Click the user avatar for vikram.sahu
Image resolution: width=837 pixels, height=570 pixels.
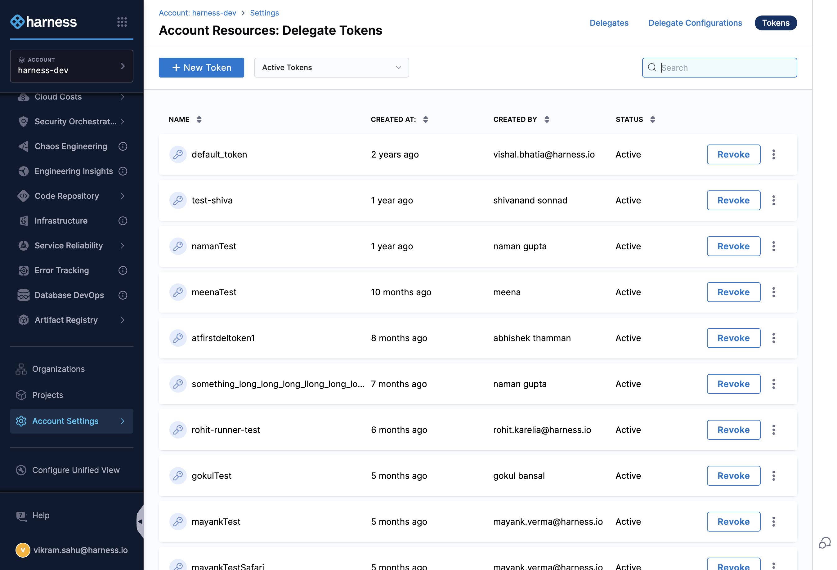pos(23,550)
